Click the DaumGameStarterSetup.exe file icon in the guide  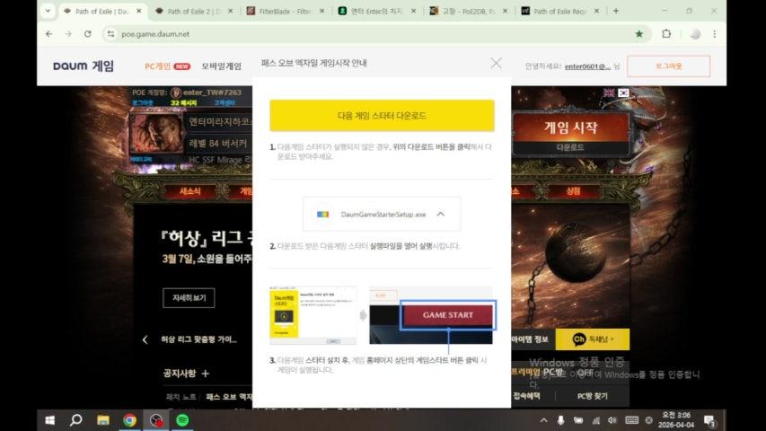click(323, 214)
